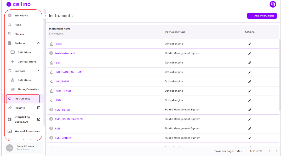Edit the FMS_GANTRY instrument with pencil icon
Viewport: 281px width, 156px height.
[250, 138]
